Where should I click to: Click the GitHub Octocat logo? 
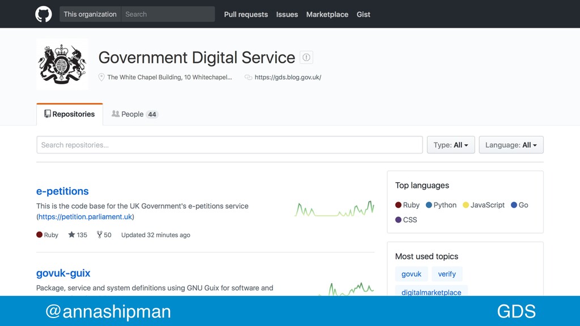tap(43, 14)
